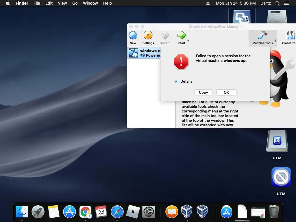Click the eject icon in menu bar
Screen dimensions: 296x222
(x=208, y=3)
